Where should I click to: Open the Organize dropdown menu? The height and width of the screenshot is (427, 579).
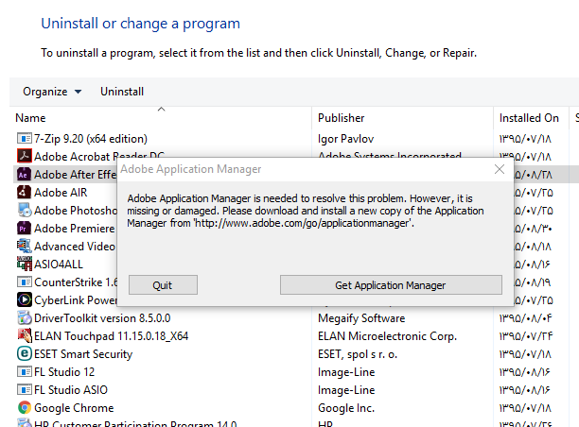(x=52, y=92)
